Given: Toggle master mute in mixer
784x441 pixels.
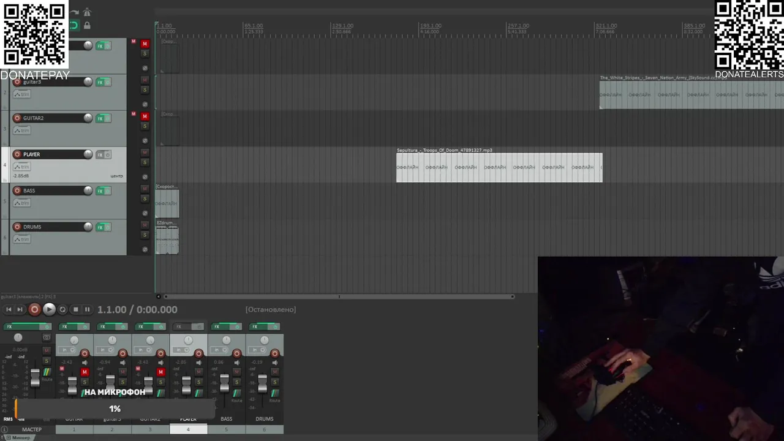Looking at the screenshot, I should 47,350.
